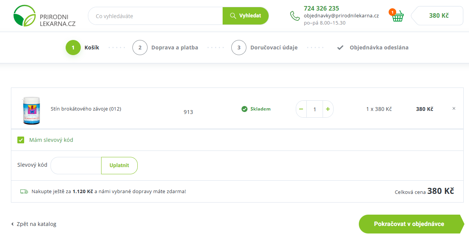
Task: Click Objednávka odeslána step
Action: [x=373, y=48]
